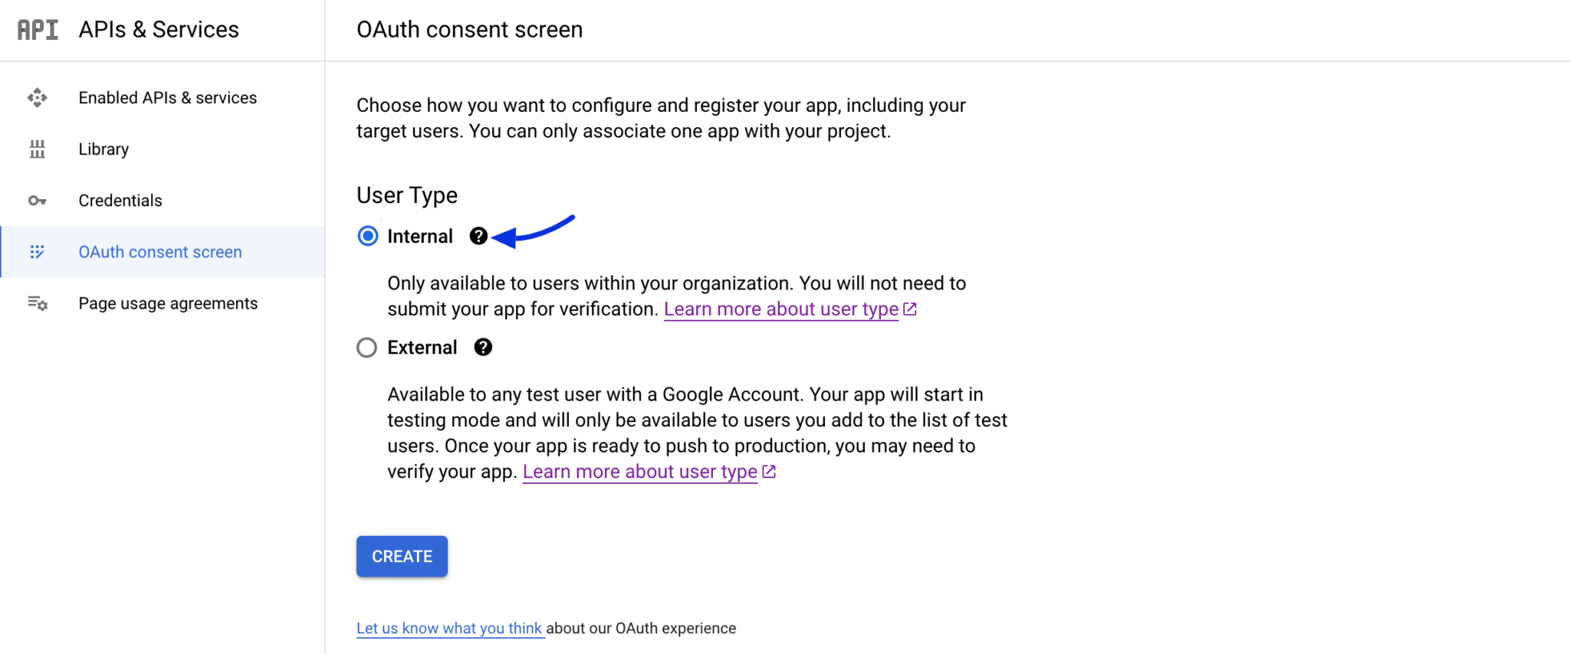Select OAuth consent screen in sidebar

(x=163, y=252)
